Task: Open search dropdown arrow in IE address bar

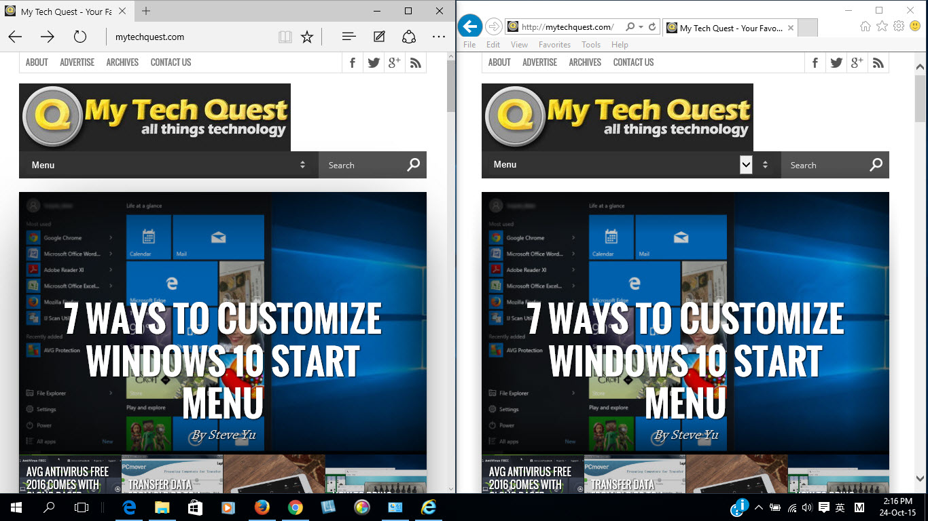Action: point(641,27)
